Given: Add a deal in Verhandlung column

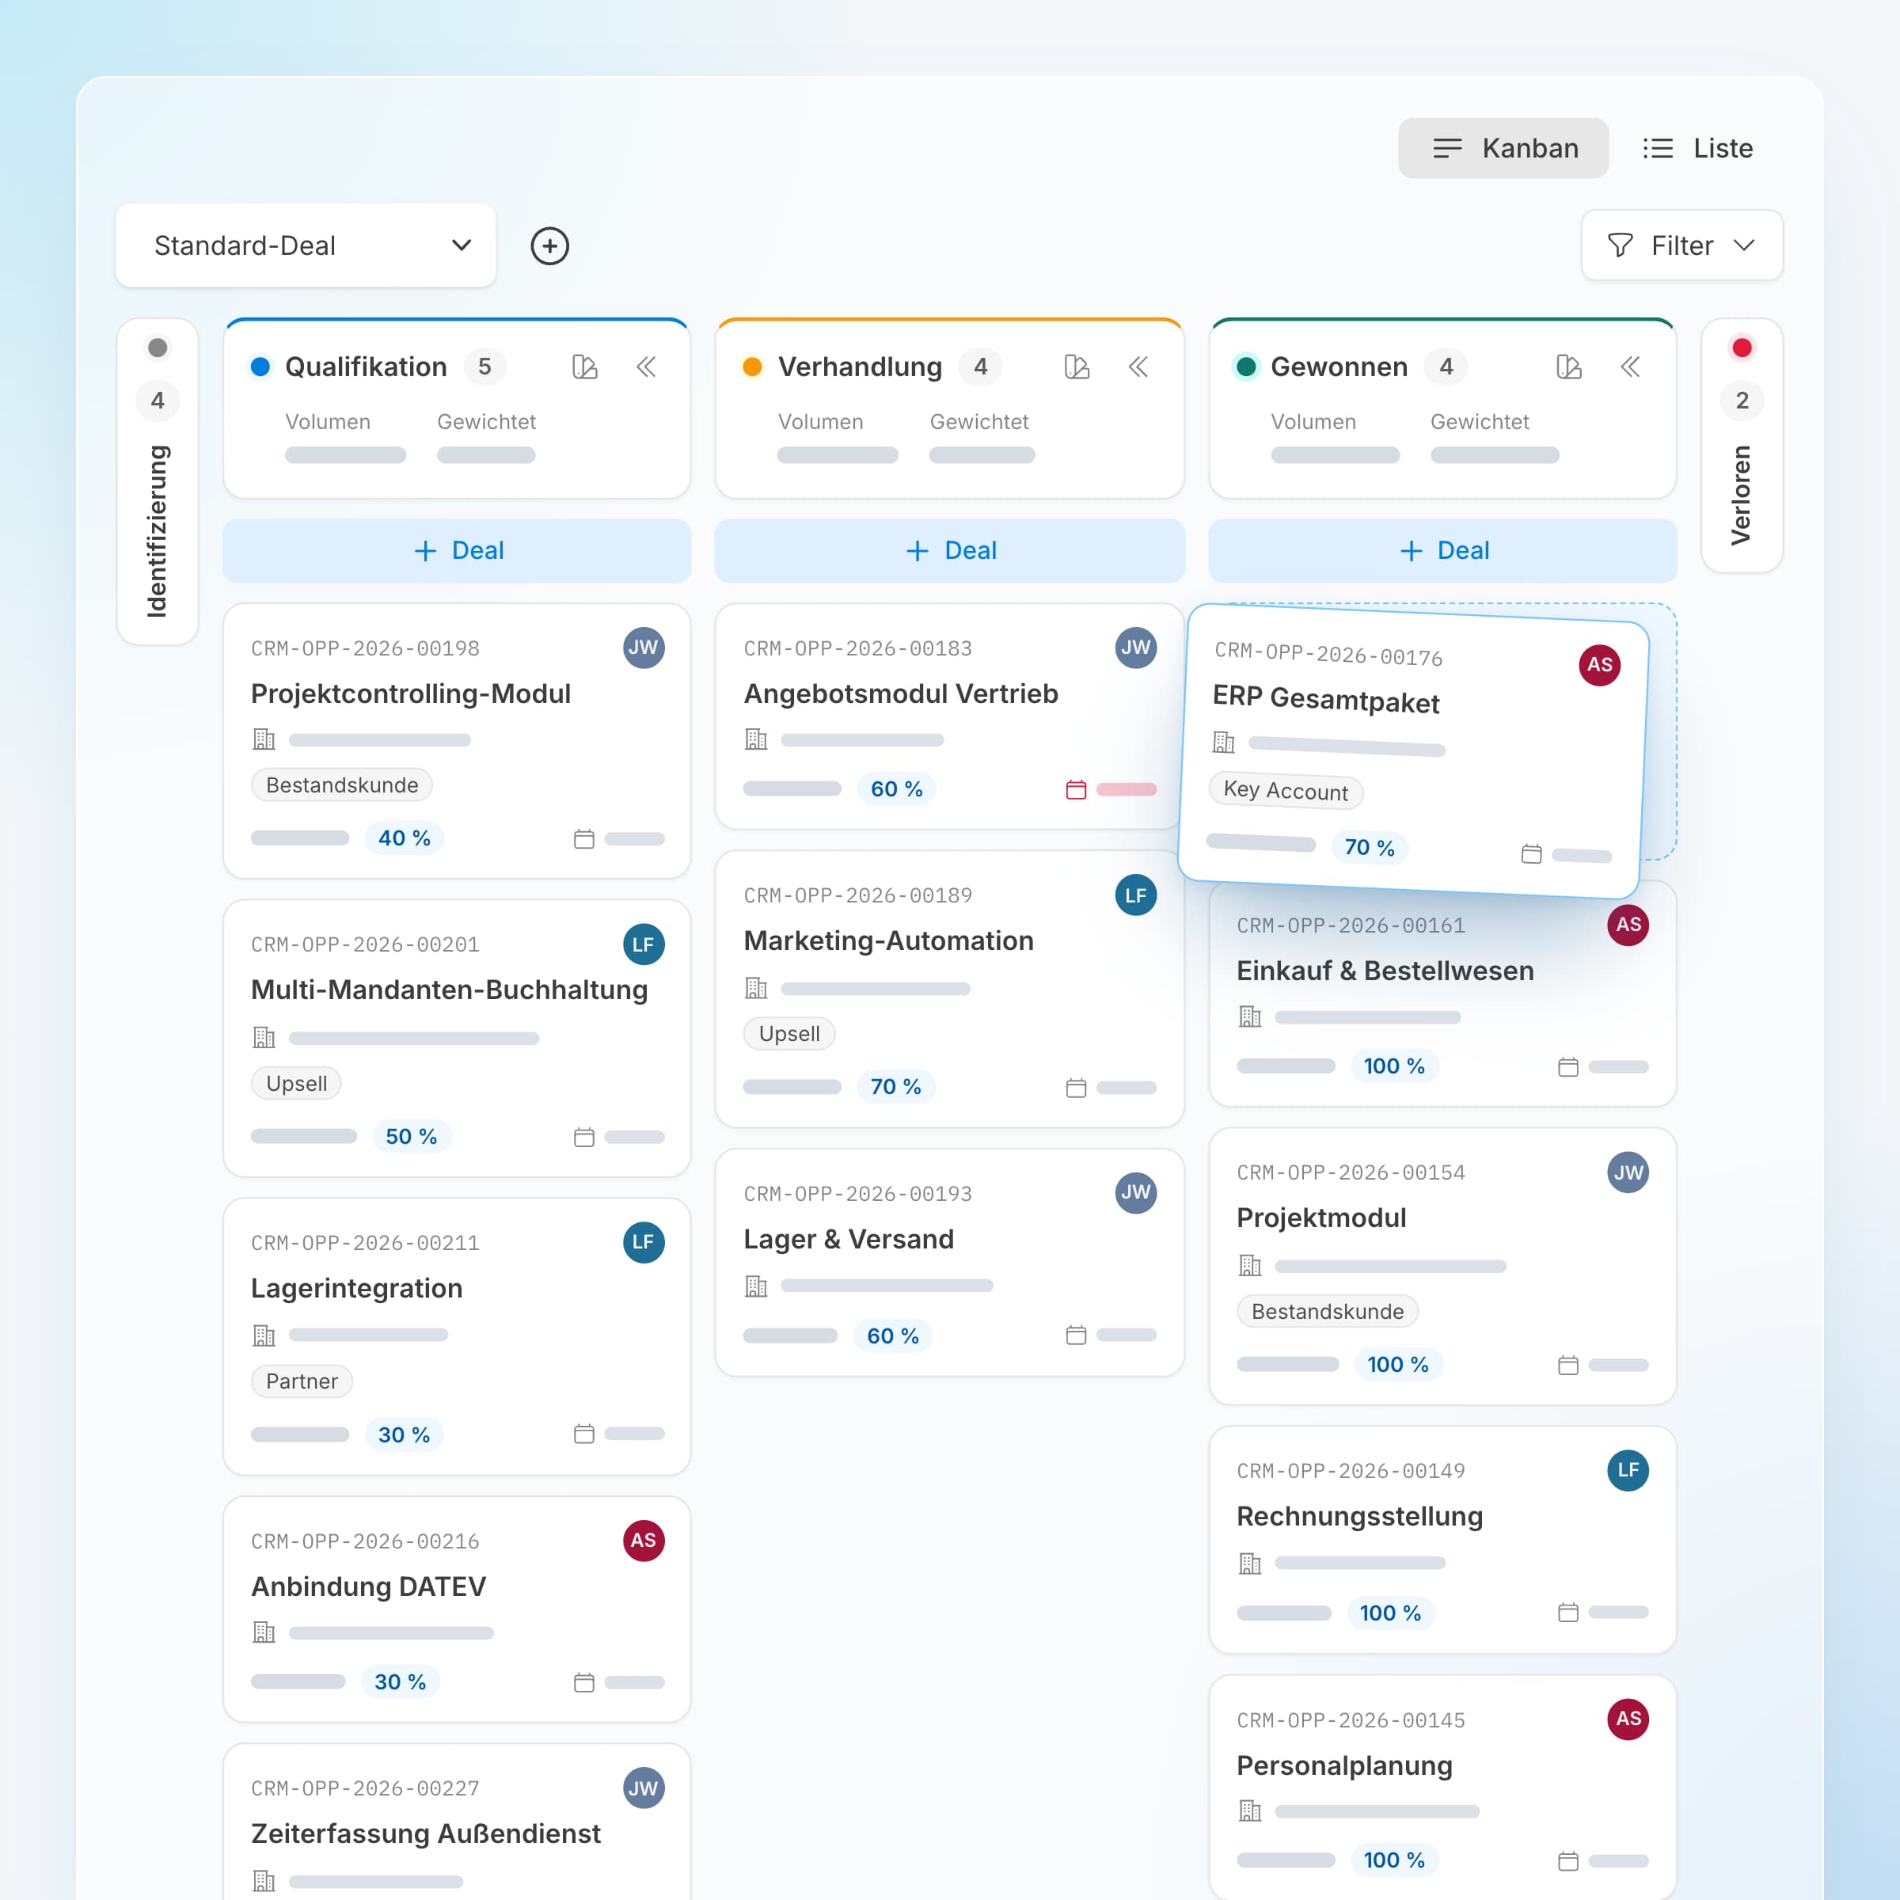Looking at the screenshot, I should pyautogui.click(x=950, y=551).
